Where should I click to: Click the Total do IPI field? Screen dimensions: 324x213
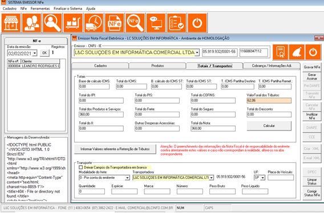pyautogui.click(x=102, y=100)
